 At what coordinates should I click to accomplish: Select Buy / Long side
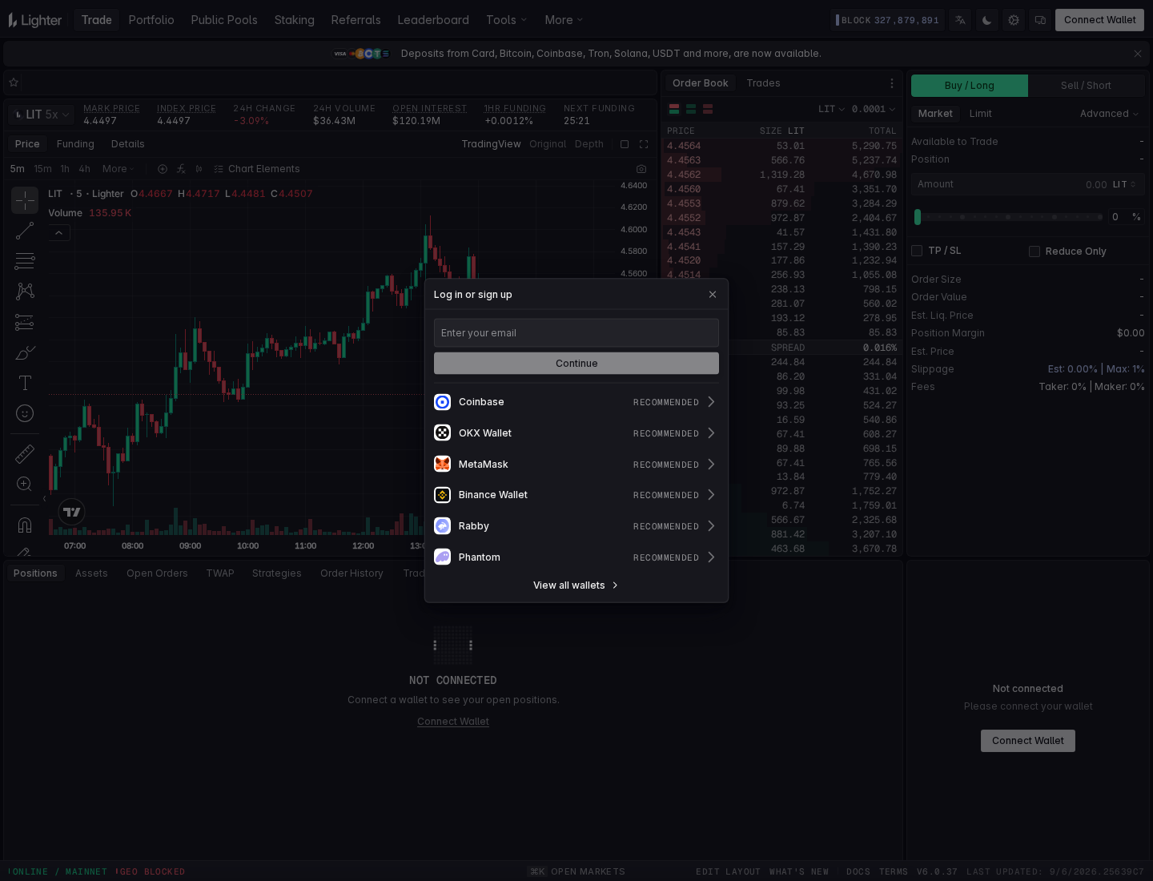point(970,86)
